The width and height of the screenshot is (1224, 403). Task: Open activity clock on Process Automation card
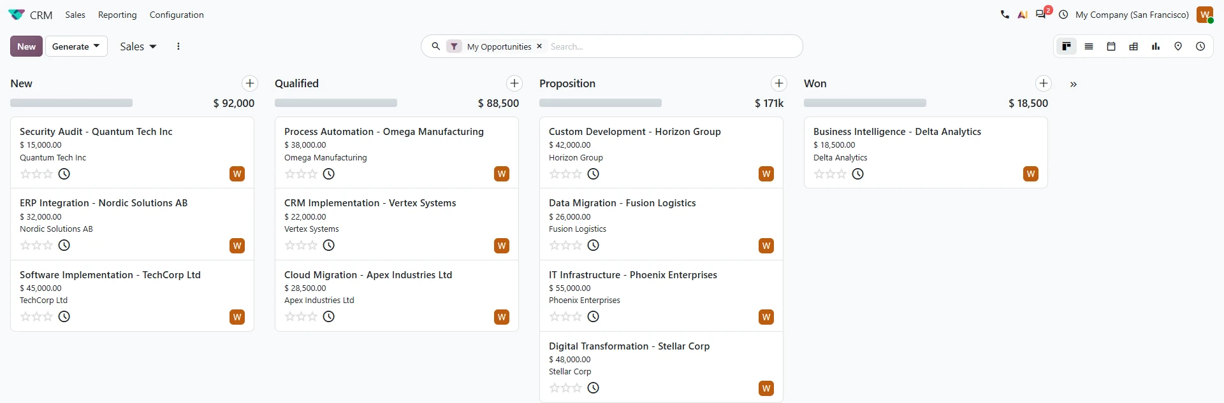point(329,174)
